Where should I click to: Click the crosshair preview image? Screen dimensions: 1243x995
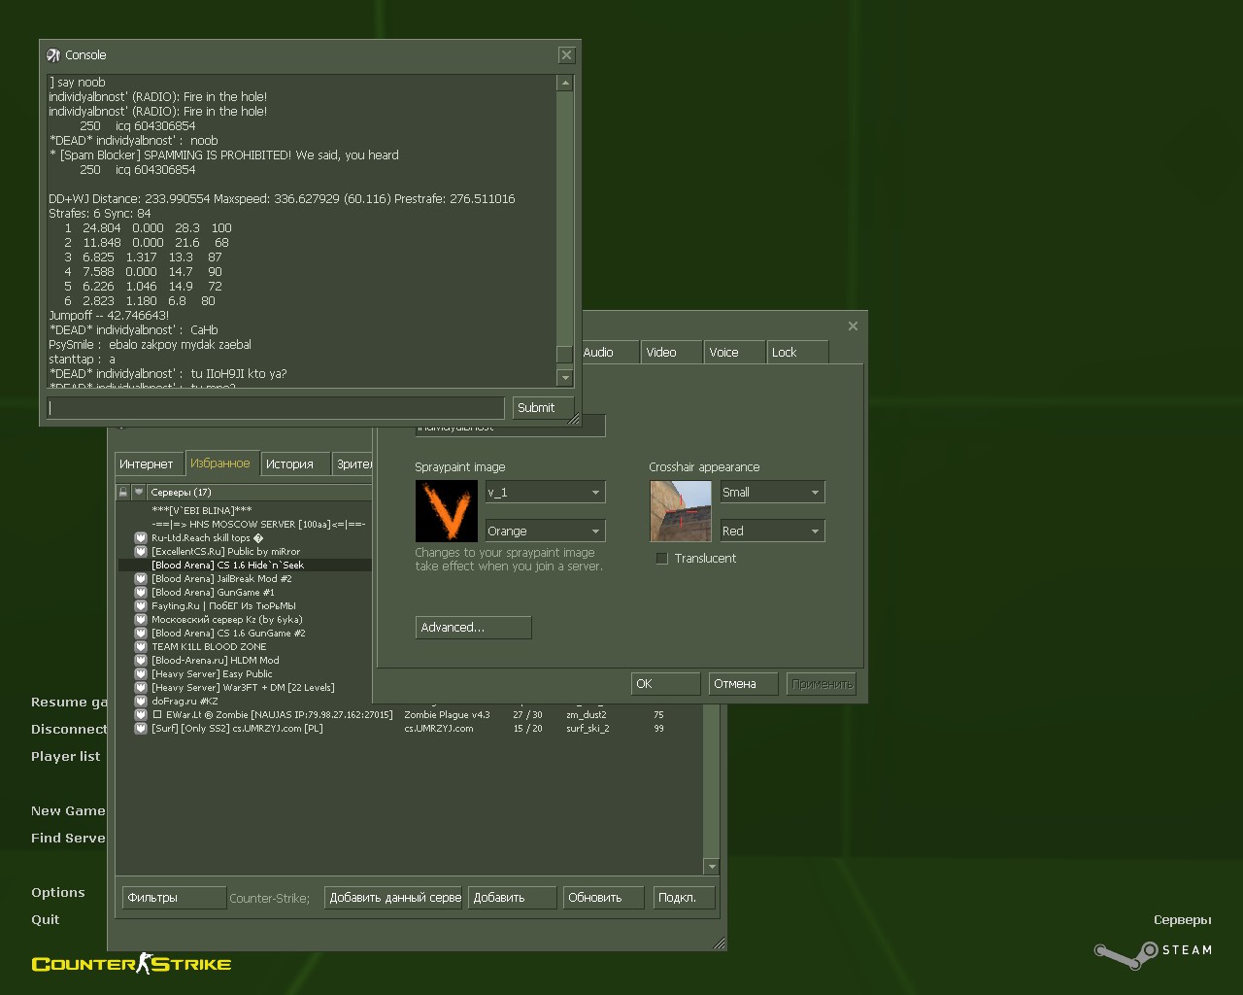point(681,511)
